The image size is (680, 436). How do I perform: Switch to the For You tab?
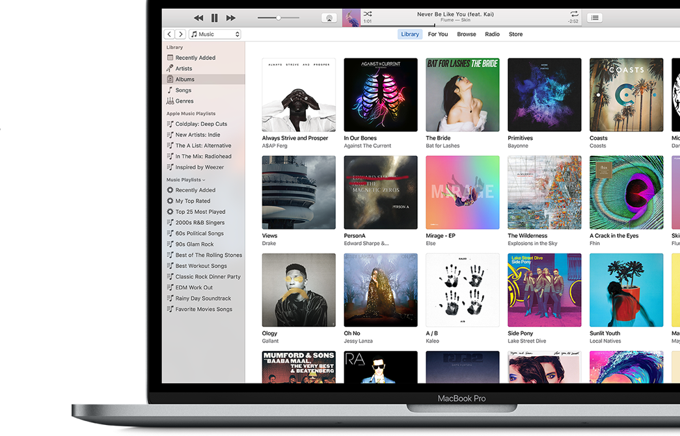coord(438,34)
